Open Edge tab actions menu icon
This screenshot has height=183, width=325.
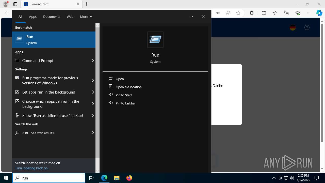click(x=15, y=4)
